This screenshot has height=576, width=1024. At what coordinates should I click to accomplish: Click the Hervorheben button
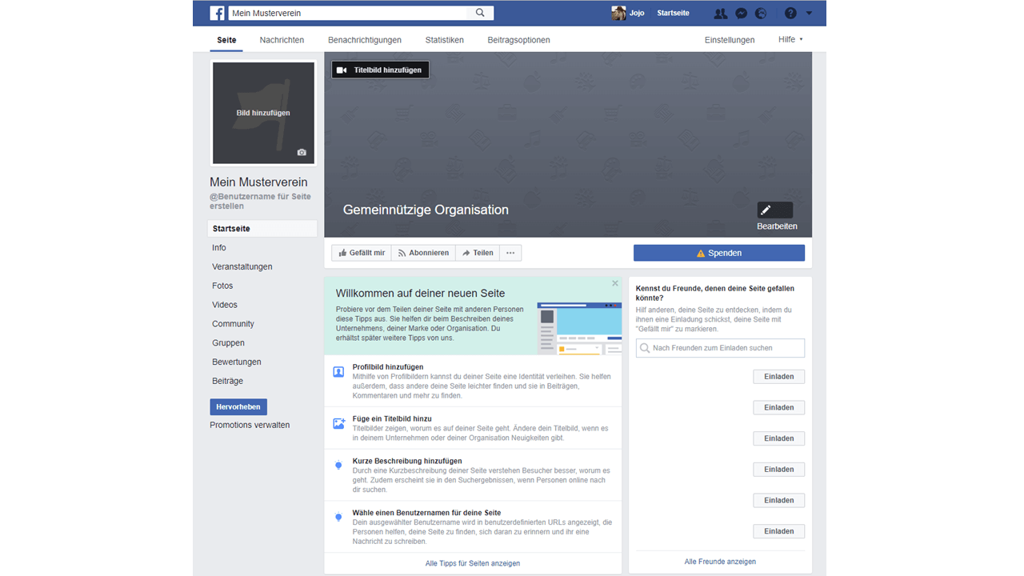pos(238,407)
